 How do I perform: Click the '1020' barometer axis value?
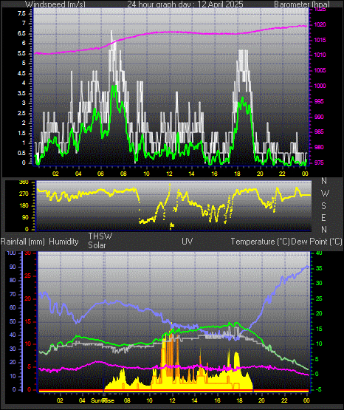tap(320, 24)
